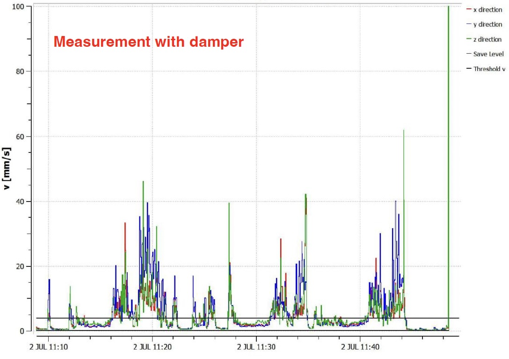
Task: Click the blue y direction legend line
Action: 469,24
